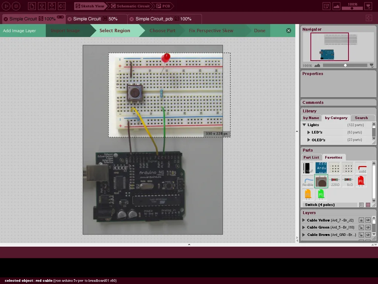Start the simulation with the play button
Screen dimensions: 378x284
click(6, 6)
